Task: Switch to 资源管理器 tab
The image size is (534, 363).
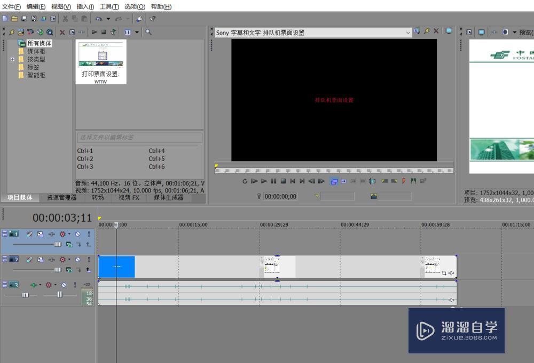Action: coord(61,197)
